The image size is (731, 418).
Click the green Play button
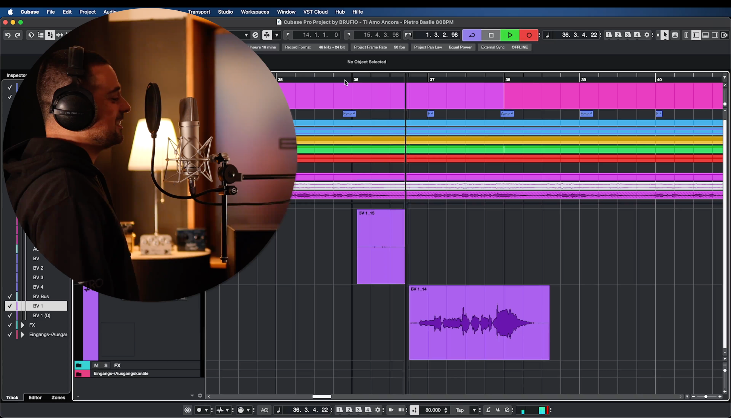tap(510, 35)
